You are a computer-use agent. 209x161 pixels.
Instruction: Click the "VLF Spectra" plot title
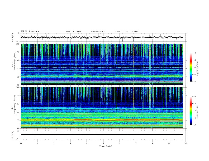(30, 32)
